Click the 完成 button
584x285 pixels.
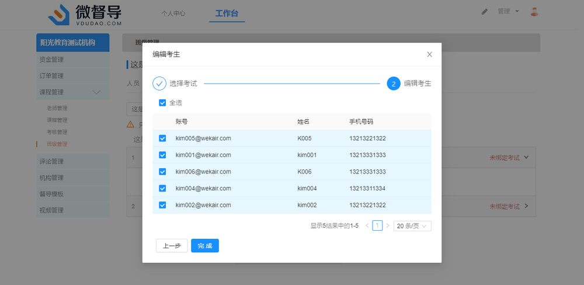205,246
